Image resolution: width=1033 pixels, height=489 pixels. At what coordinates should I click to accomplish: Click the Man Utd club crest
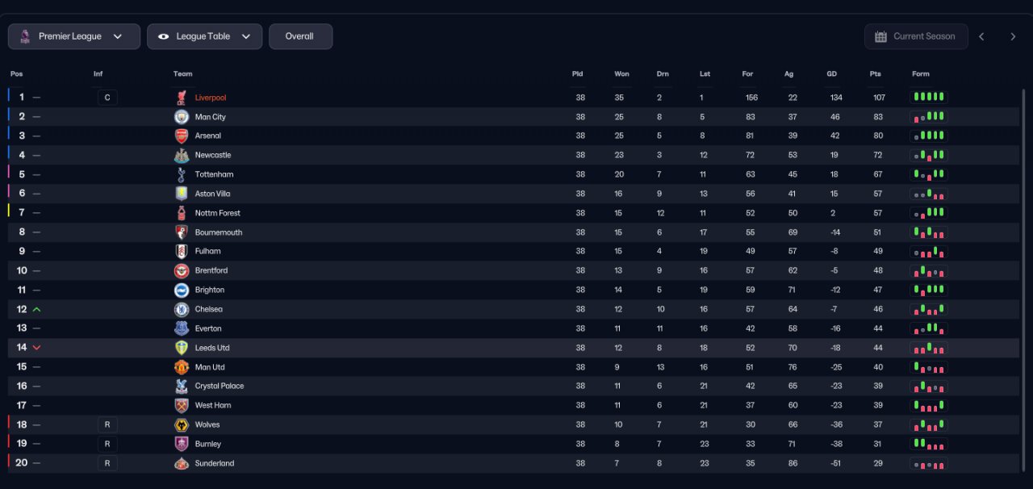point(182,367)
